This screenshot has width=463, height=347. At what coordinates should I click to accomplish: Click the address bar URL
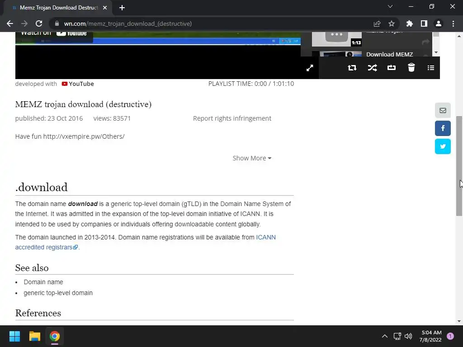pos(128,23)
